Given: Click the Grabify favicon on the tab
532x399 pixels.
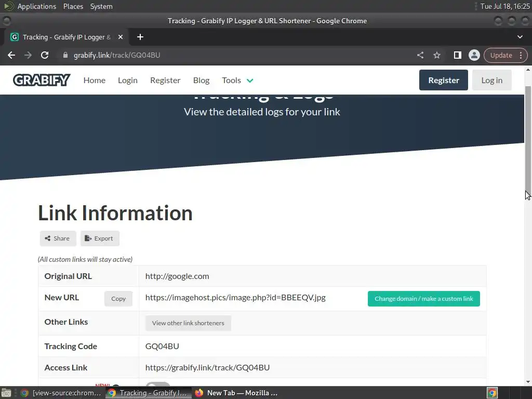Looking at the screenshot, I should 14,37.
